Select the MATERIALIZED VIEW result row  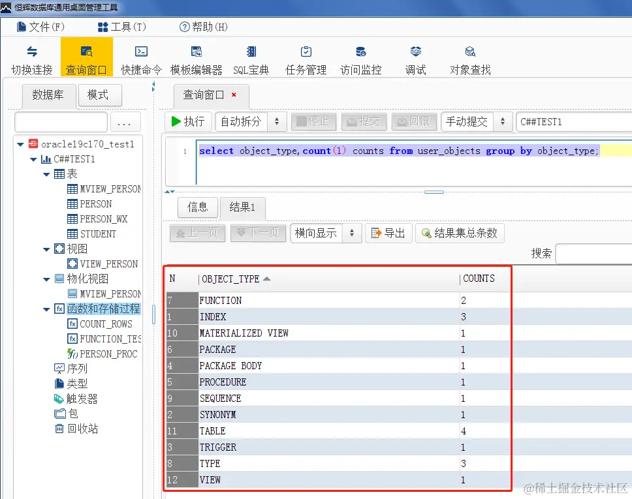pyautogui.click(x=339, y=333)
